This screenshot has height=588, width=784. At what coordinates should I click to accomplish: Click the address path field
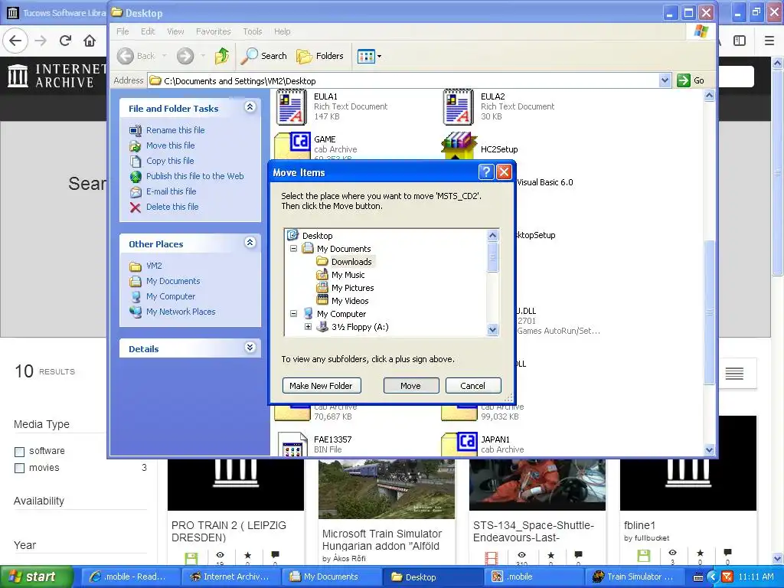point(404,80)
